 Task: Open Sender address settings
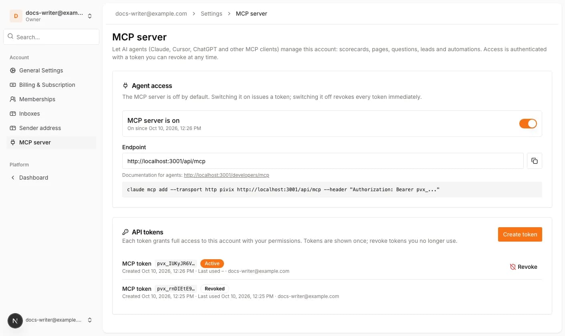click(51, 128)
